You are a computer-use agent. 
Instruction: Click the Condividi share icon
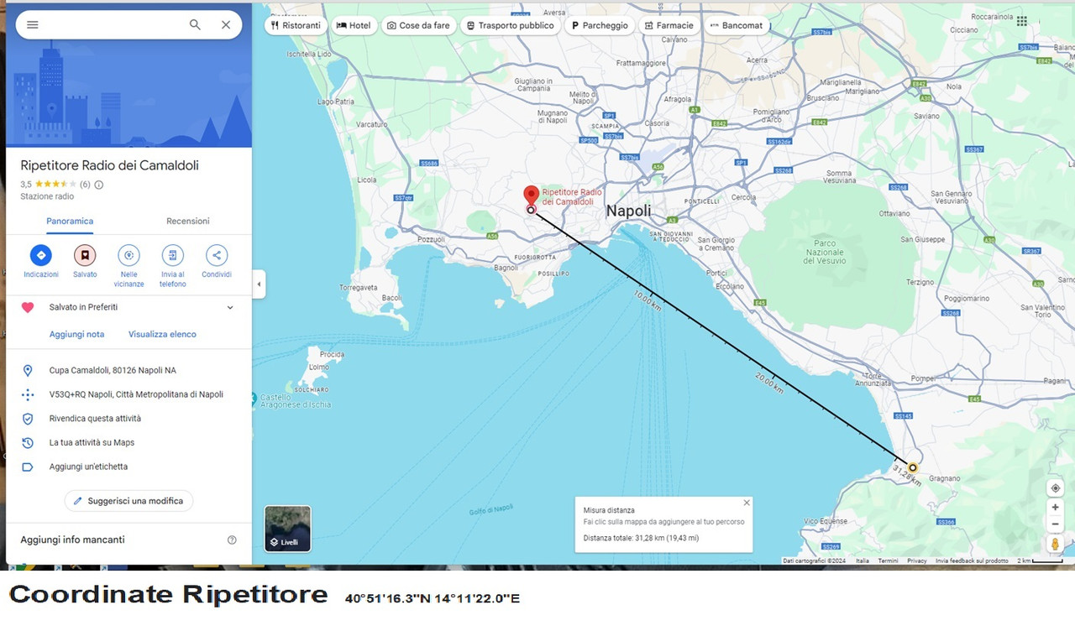pos(217,255)
